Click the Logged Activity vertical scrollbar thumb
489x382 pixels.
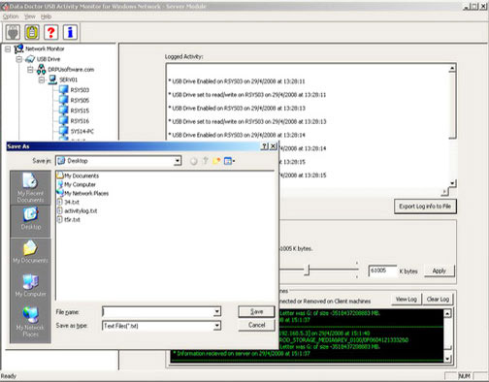452,106
